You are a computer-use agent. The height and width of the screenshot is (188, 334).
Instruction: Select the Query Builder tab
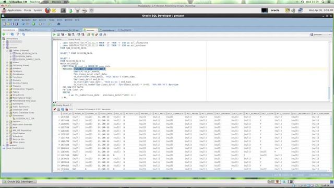[x=74, y=39]
